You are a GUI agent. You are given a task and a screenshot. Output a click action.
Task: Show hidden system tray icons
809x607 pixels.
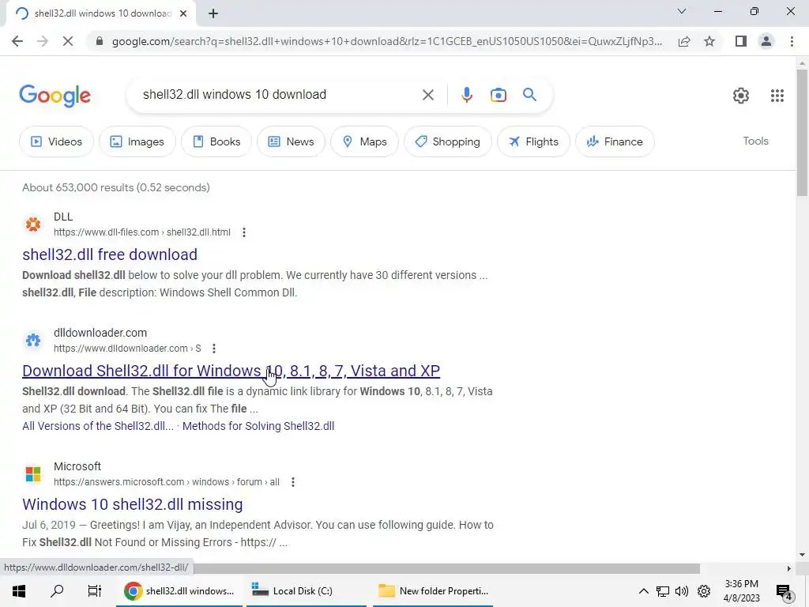pos(643,591)
